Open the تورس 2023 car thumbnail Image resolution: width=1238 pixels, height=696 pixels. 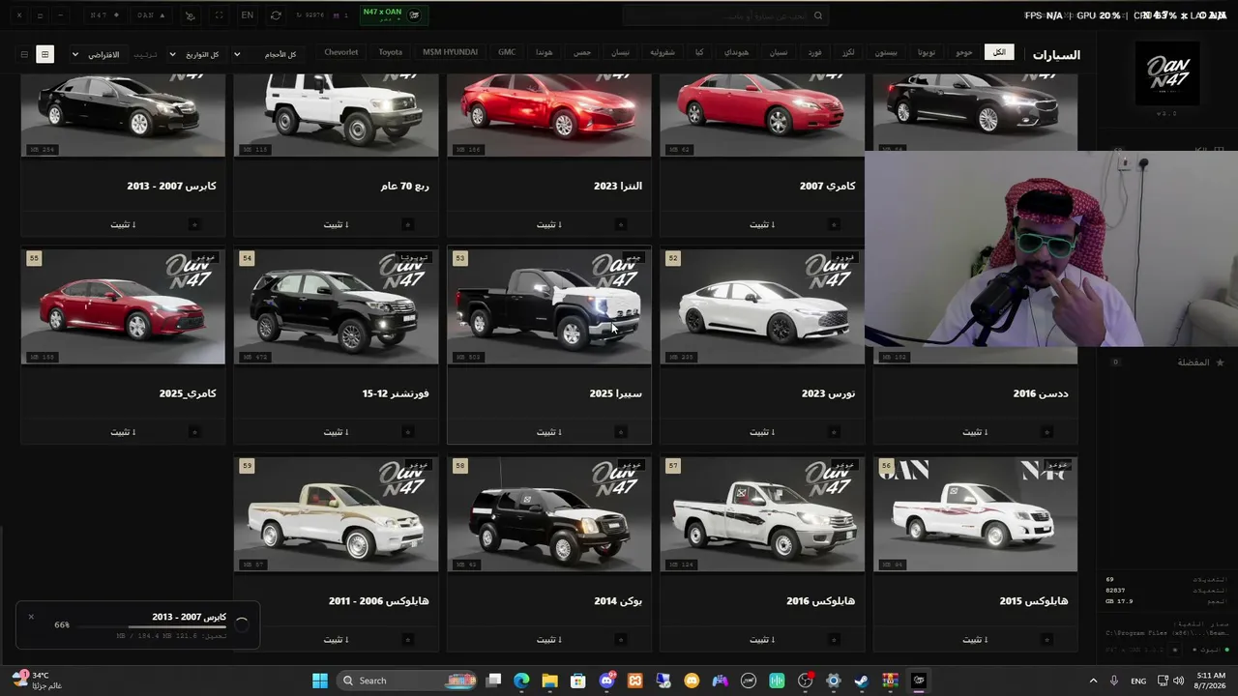762,306
